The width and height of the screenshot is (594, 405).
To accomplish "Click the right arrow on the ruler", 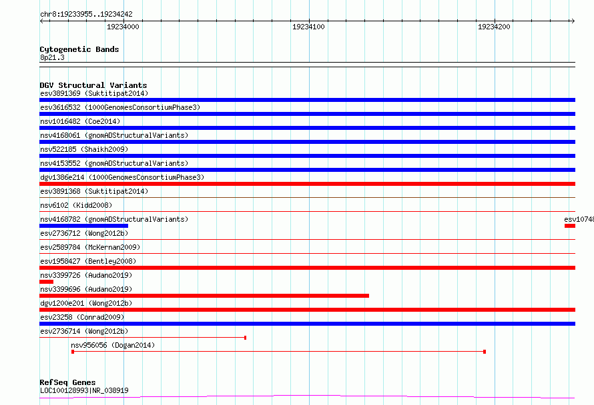I will [573, 21].
